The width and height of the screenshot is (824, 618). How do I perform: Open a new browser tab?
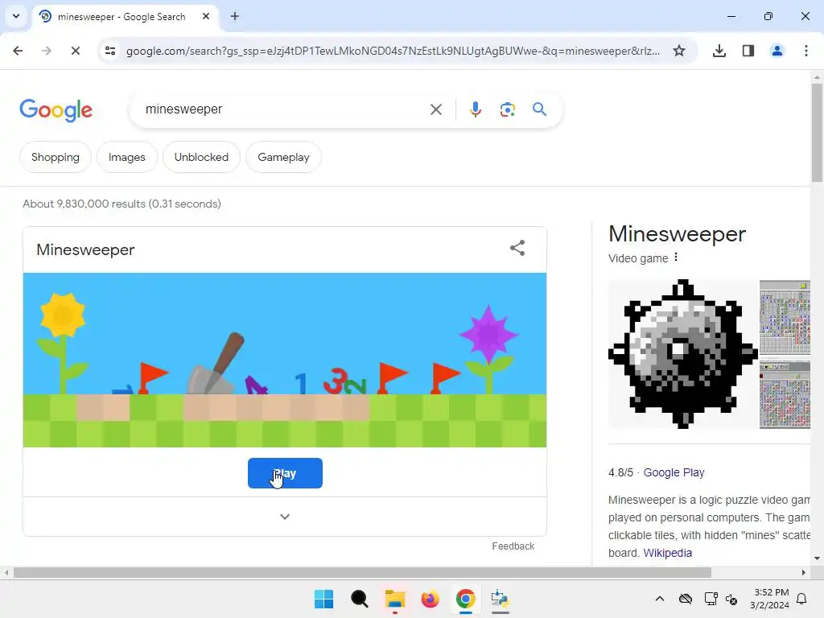[235, 16]
